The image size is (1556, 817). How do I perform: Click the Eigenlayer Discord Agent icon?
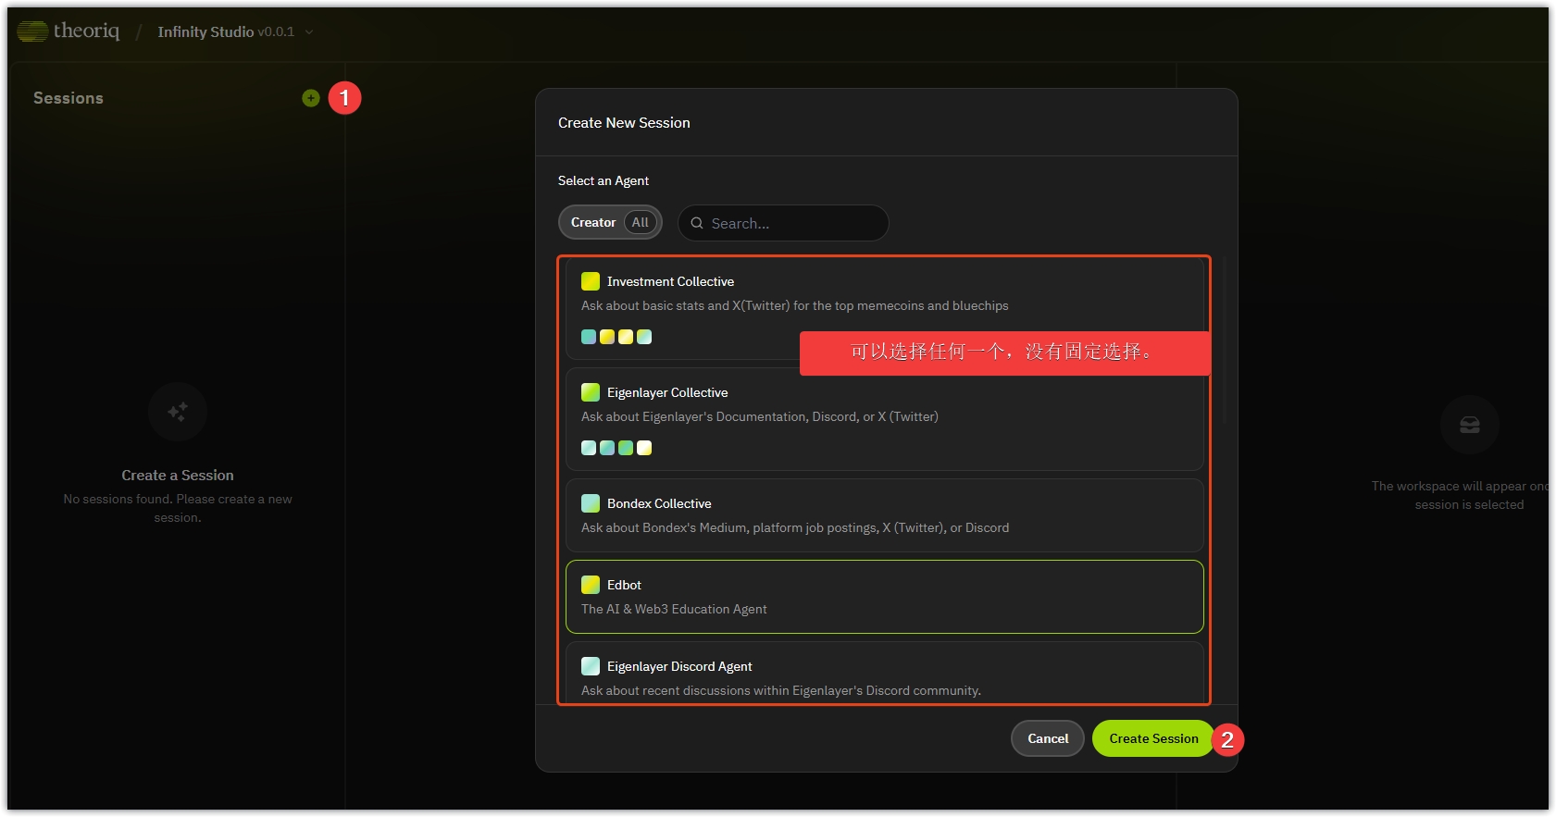(590, 666)
